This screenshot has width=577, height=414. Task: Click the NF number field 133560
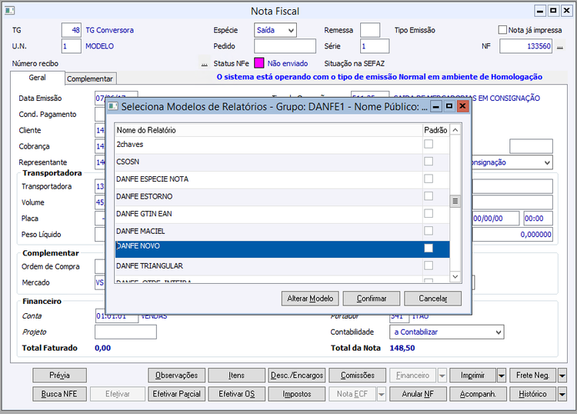click(526, 46)
